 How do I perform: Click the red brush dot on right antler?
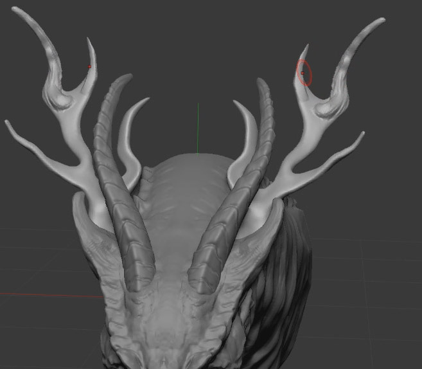pos(303,73)
